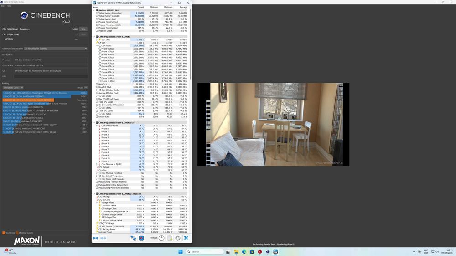Select Ring/LLC Clock sensor row

(x=140, y=87)
